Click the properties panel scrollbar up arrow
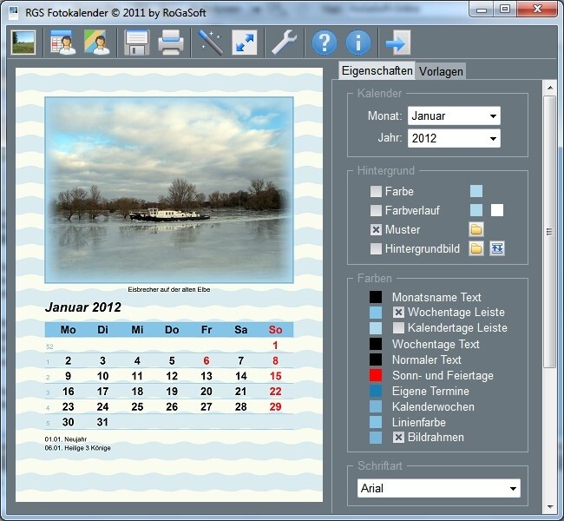The width and height of the screenshot is (564, 521). point(550,88)
